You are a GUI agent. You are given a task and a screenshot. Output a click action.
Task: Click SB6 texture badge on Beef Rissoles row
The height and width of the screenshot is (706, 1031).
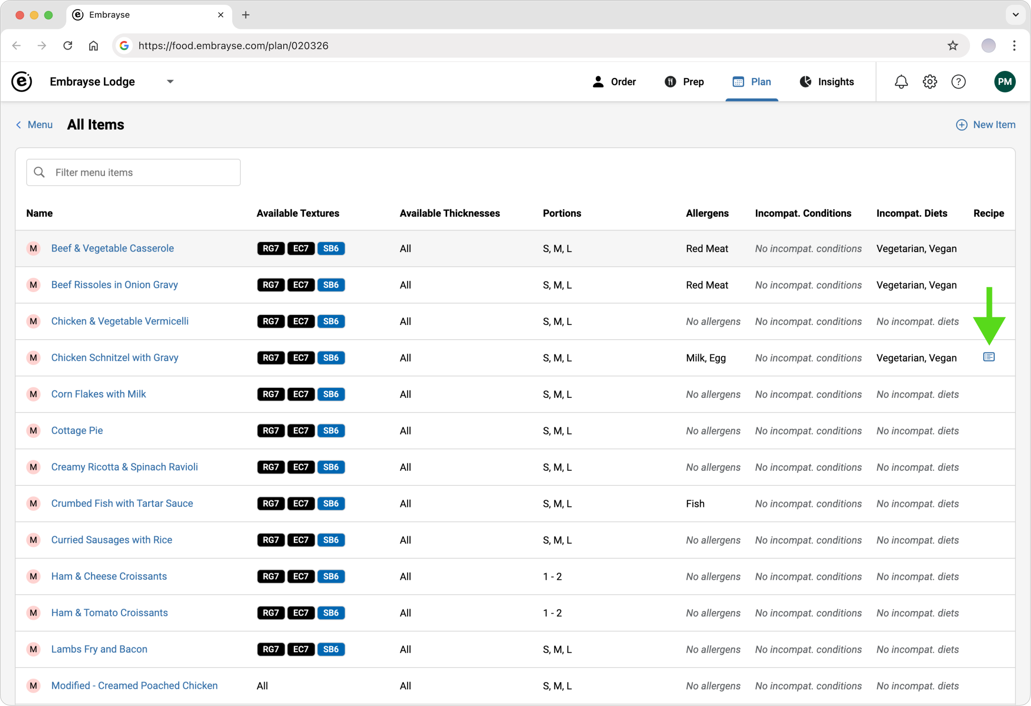pos(331,285)
